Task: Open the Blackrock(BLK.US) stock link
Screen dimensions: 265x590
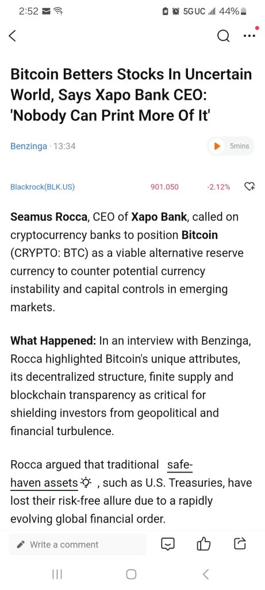Action: point(43,187)
